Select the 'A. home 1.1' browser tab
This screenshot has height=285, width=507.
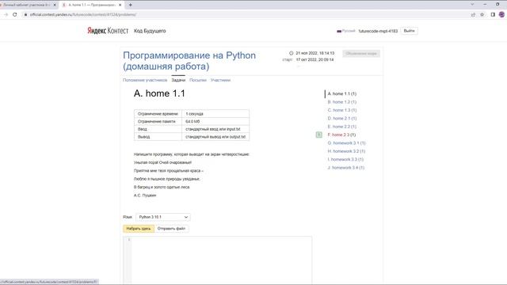point(92,5)
